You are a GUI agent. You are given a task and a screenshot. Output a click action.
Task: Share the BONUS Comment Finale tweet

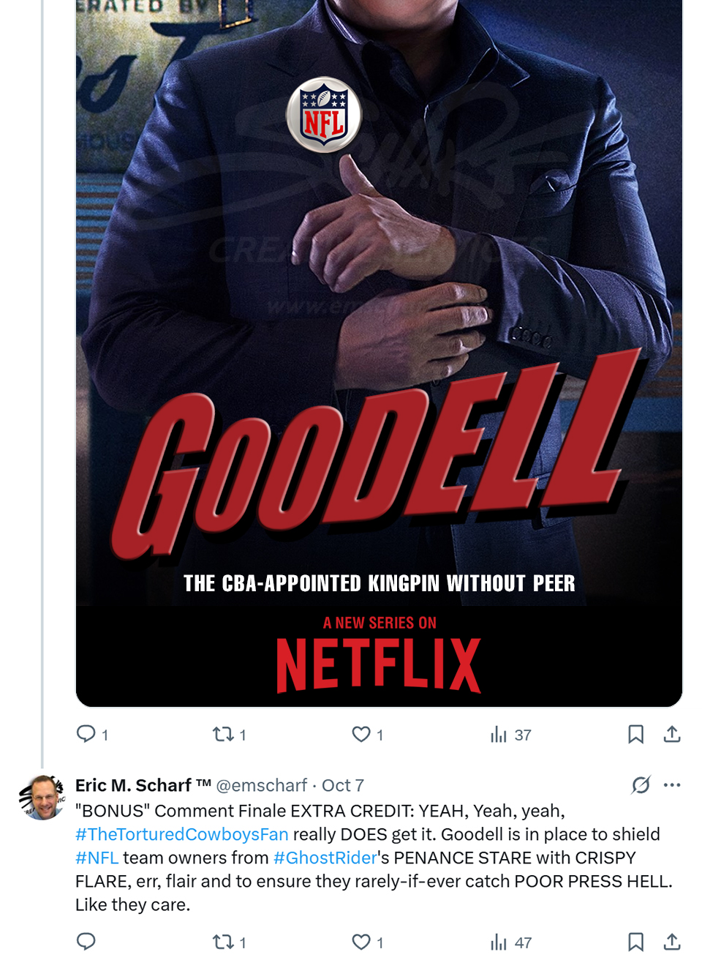(x=672, y=942)
